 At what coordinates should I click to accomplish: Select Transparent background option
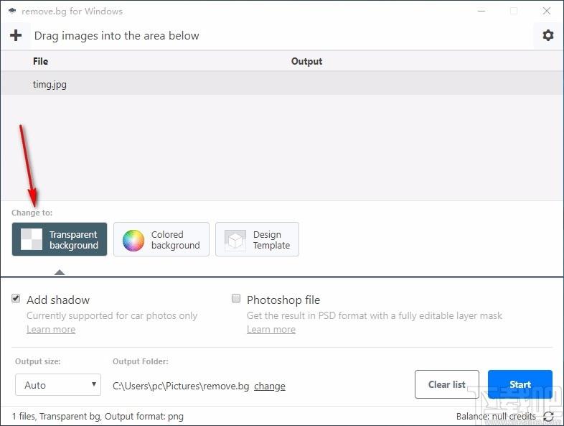(x=60, y=239)
